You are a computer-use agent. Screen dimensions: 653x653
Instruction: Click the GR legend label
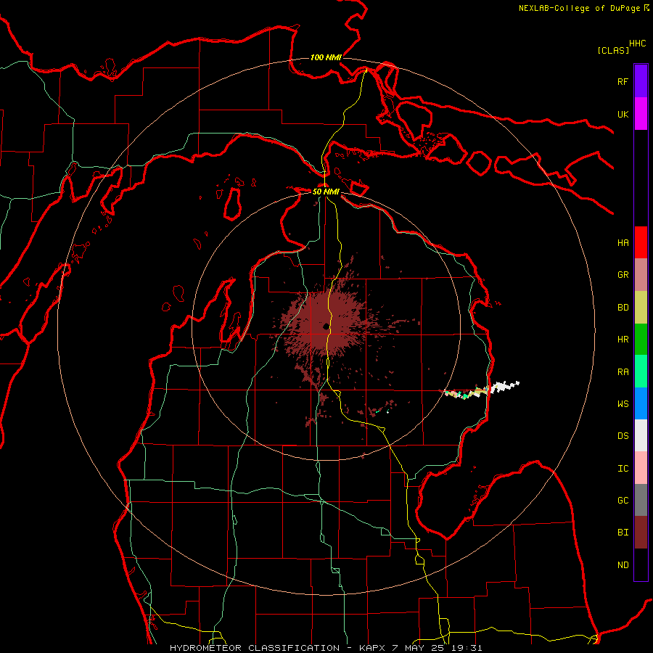[x=623, y=275]
